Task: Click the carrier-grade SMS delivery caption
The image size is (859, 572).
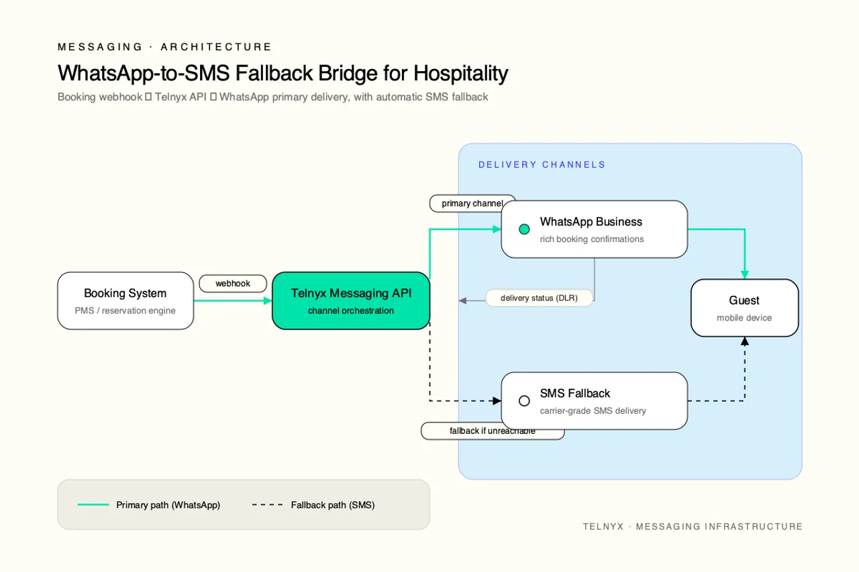Action: click(593, 410)
